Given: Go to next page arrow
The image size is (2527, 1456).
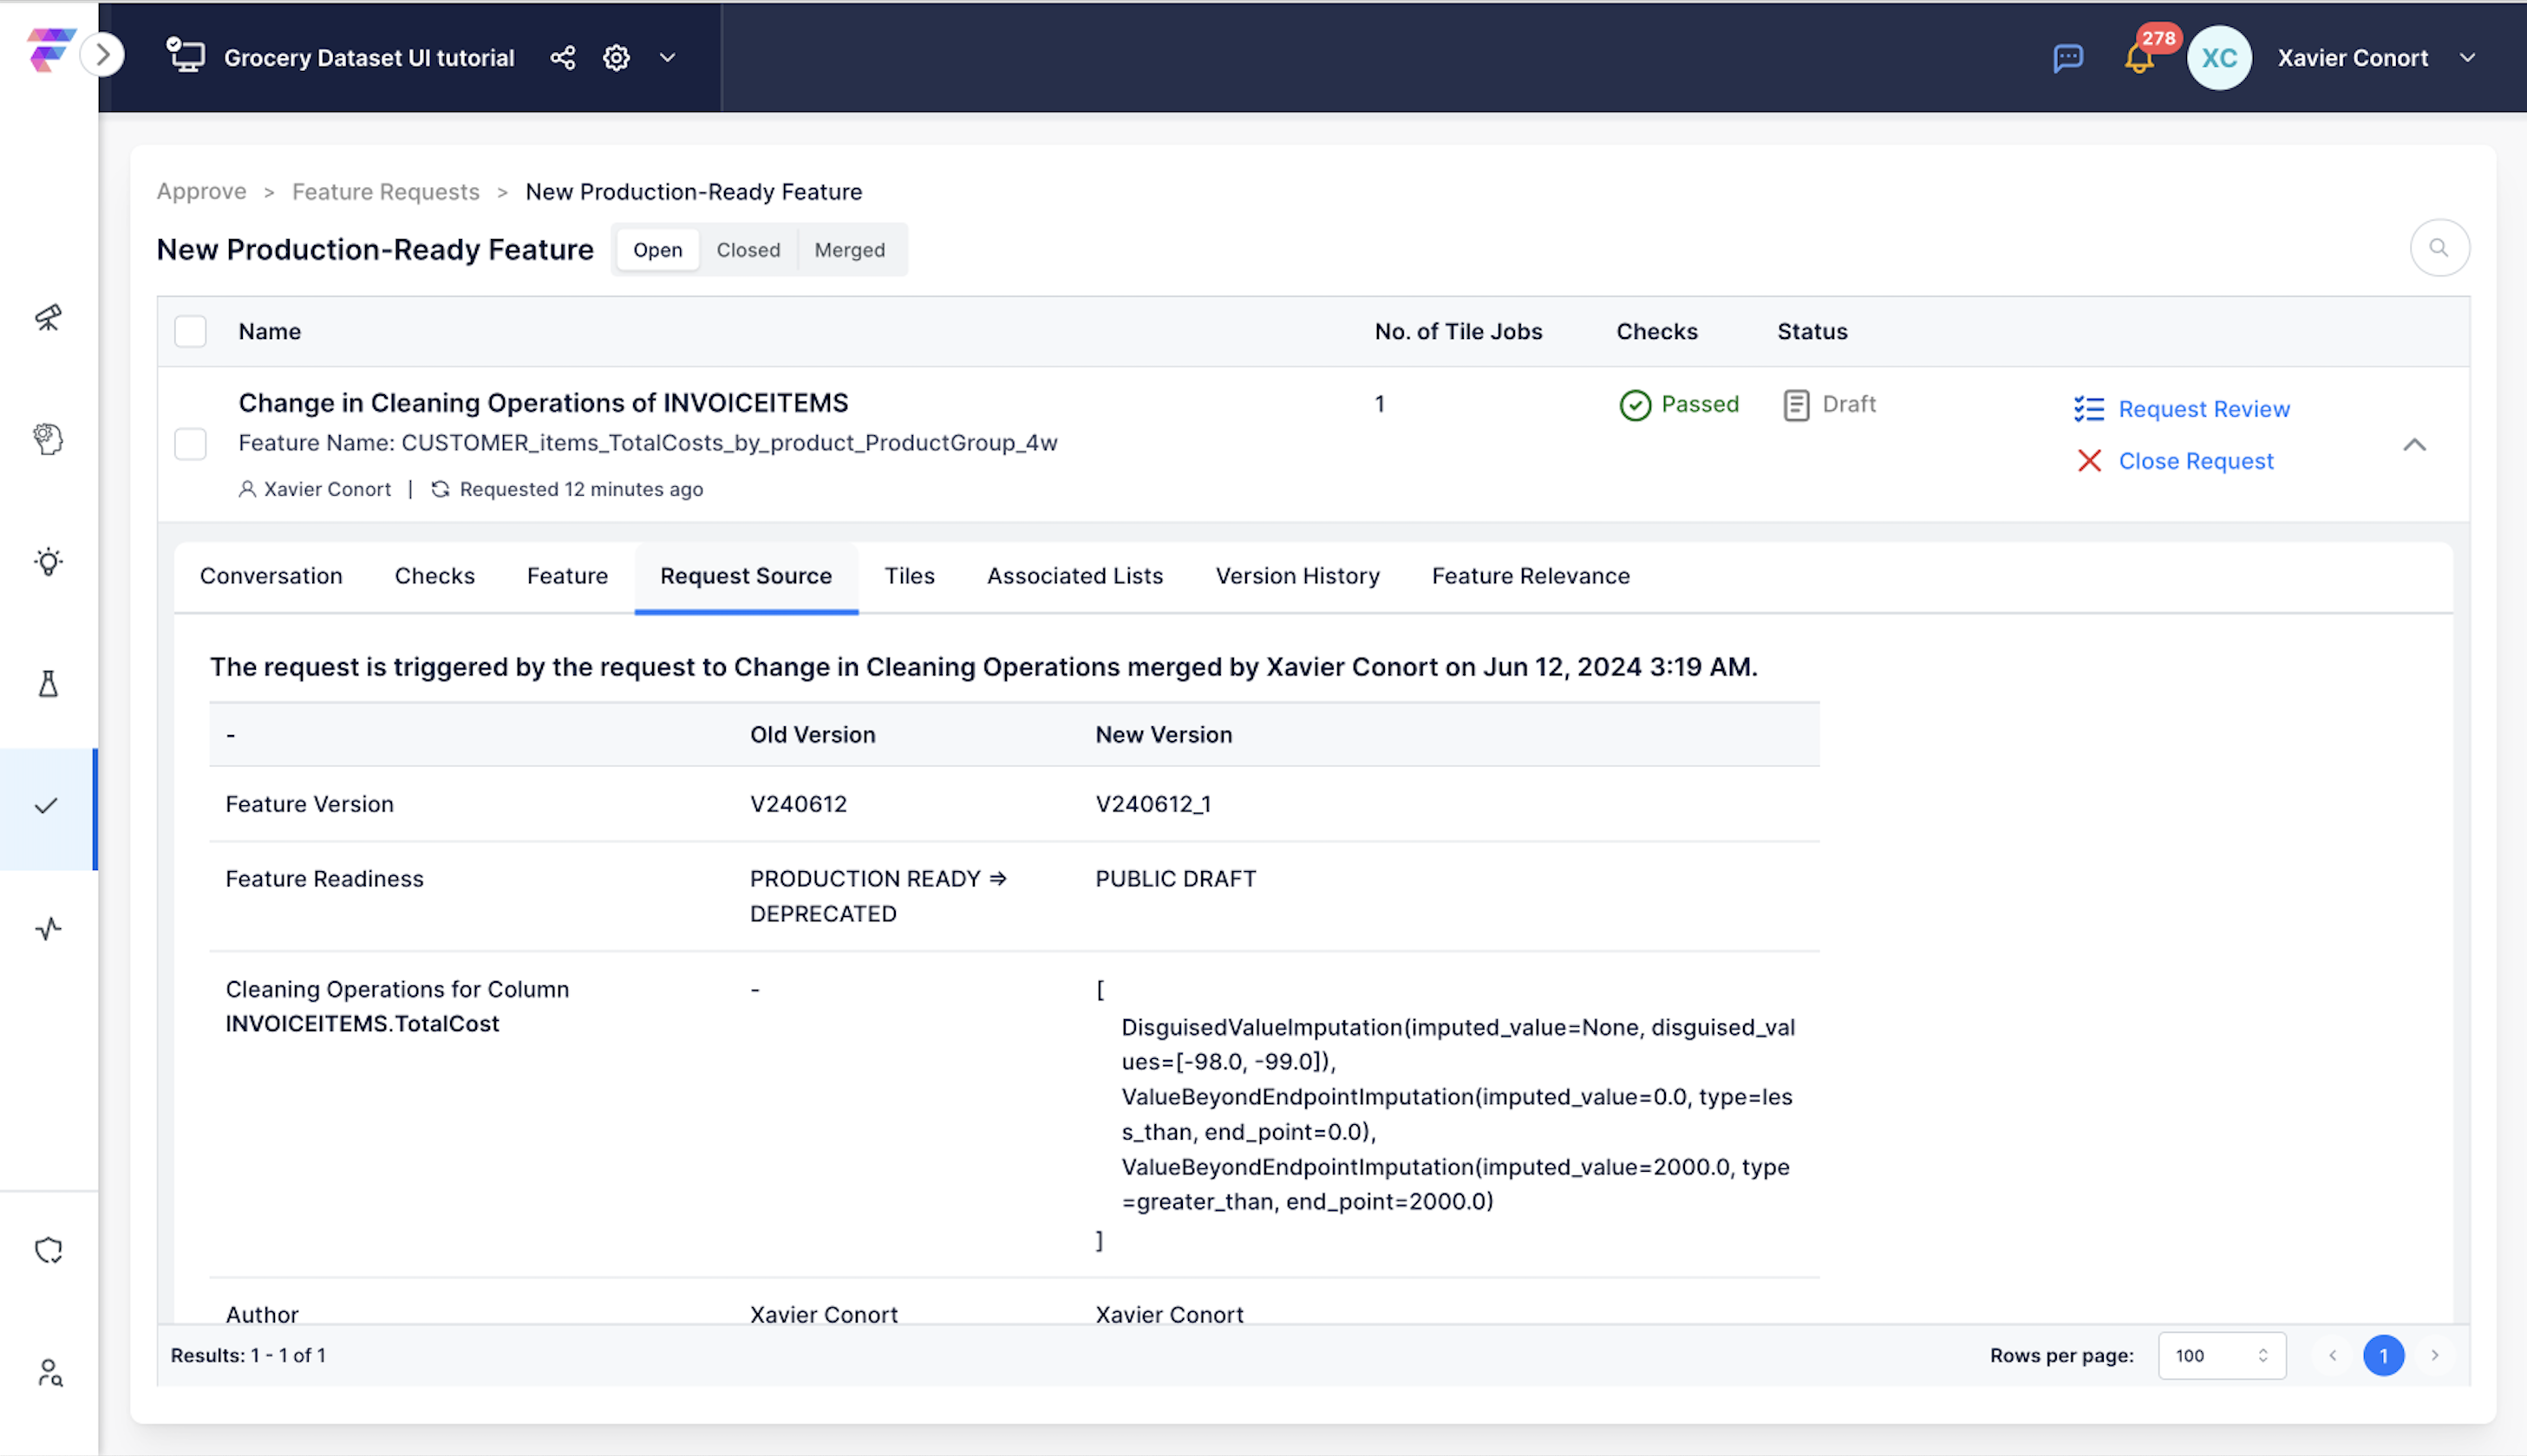Looking at the screenshot, I should tap(2434, 1355).
